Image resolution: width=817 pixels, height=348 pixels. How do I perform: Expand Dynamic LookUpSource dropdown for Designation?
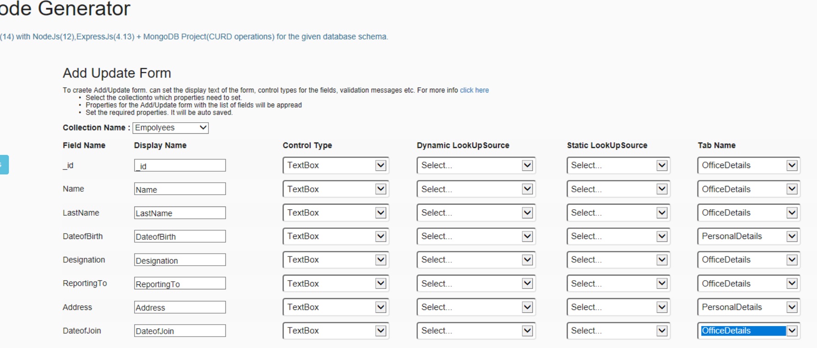pos(476,260)
